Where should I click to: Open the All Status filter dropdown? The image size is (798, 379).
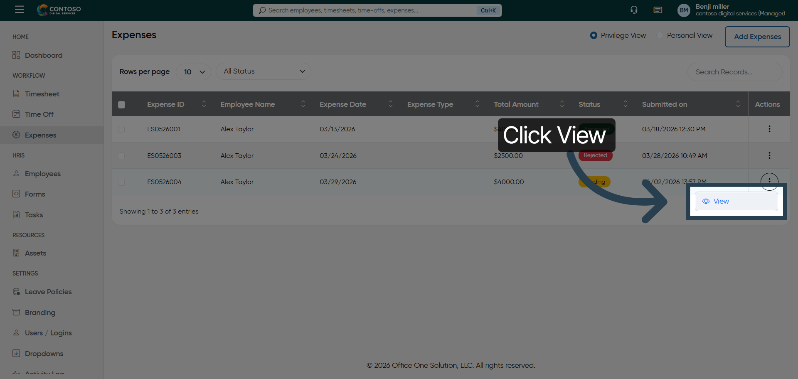(264, 71)
